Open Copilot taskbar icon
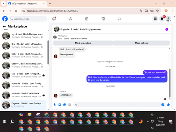 (x=21, y=114)
